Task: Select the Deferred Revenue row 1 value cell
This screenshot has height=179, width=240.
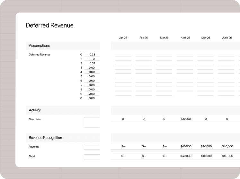Action: (92, 59)
